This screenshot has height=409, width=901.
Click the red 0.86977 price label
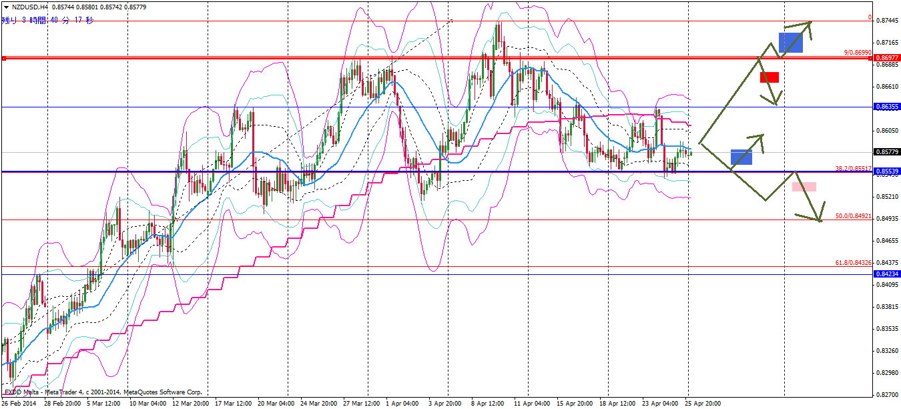(886, 58)
